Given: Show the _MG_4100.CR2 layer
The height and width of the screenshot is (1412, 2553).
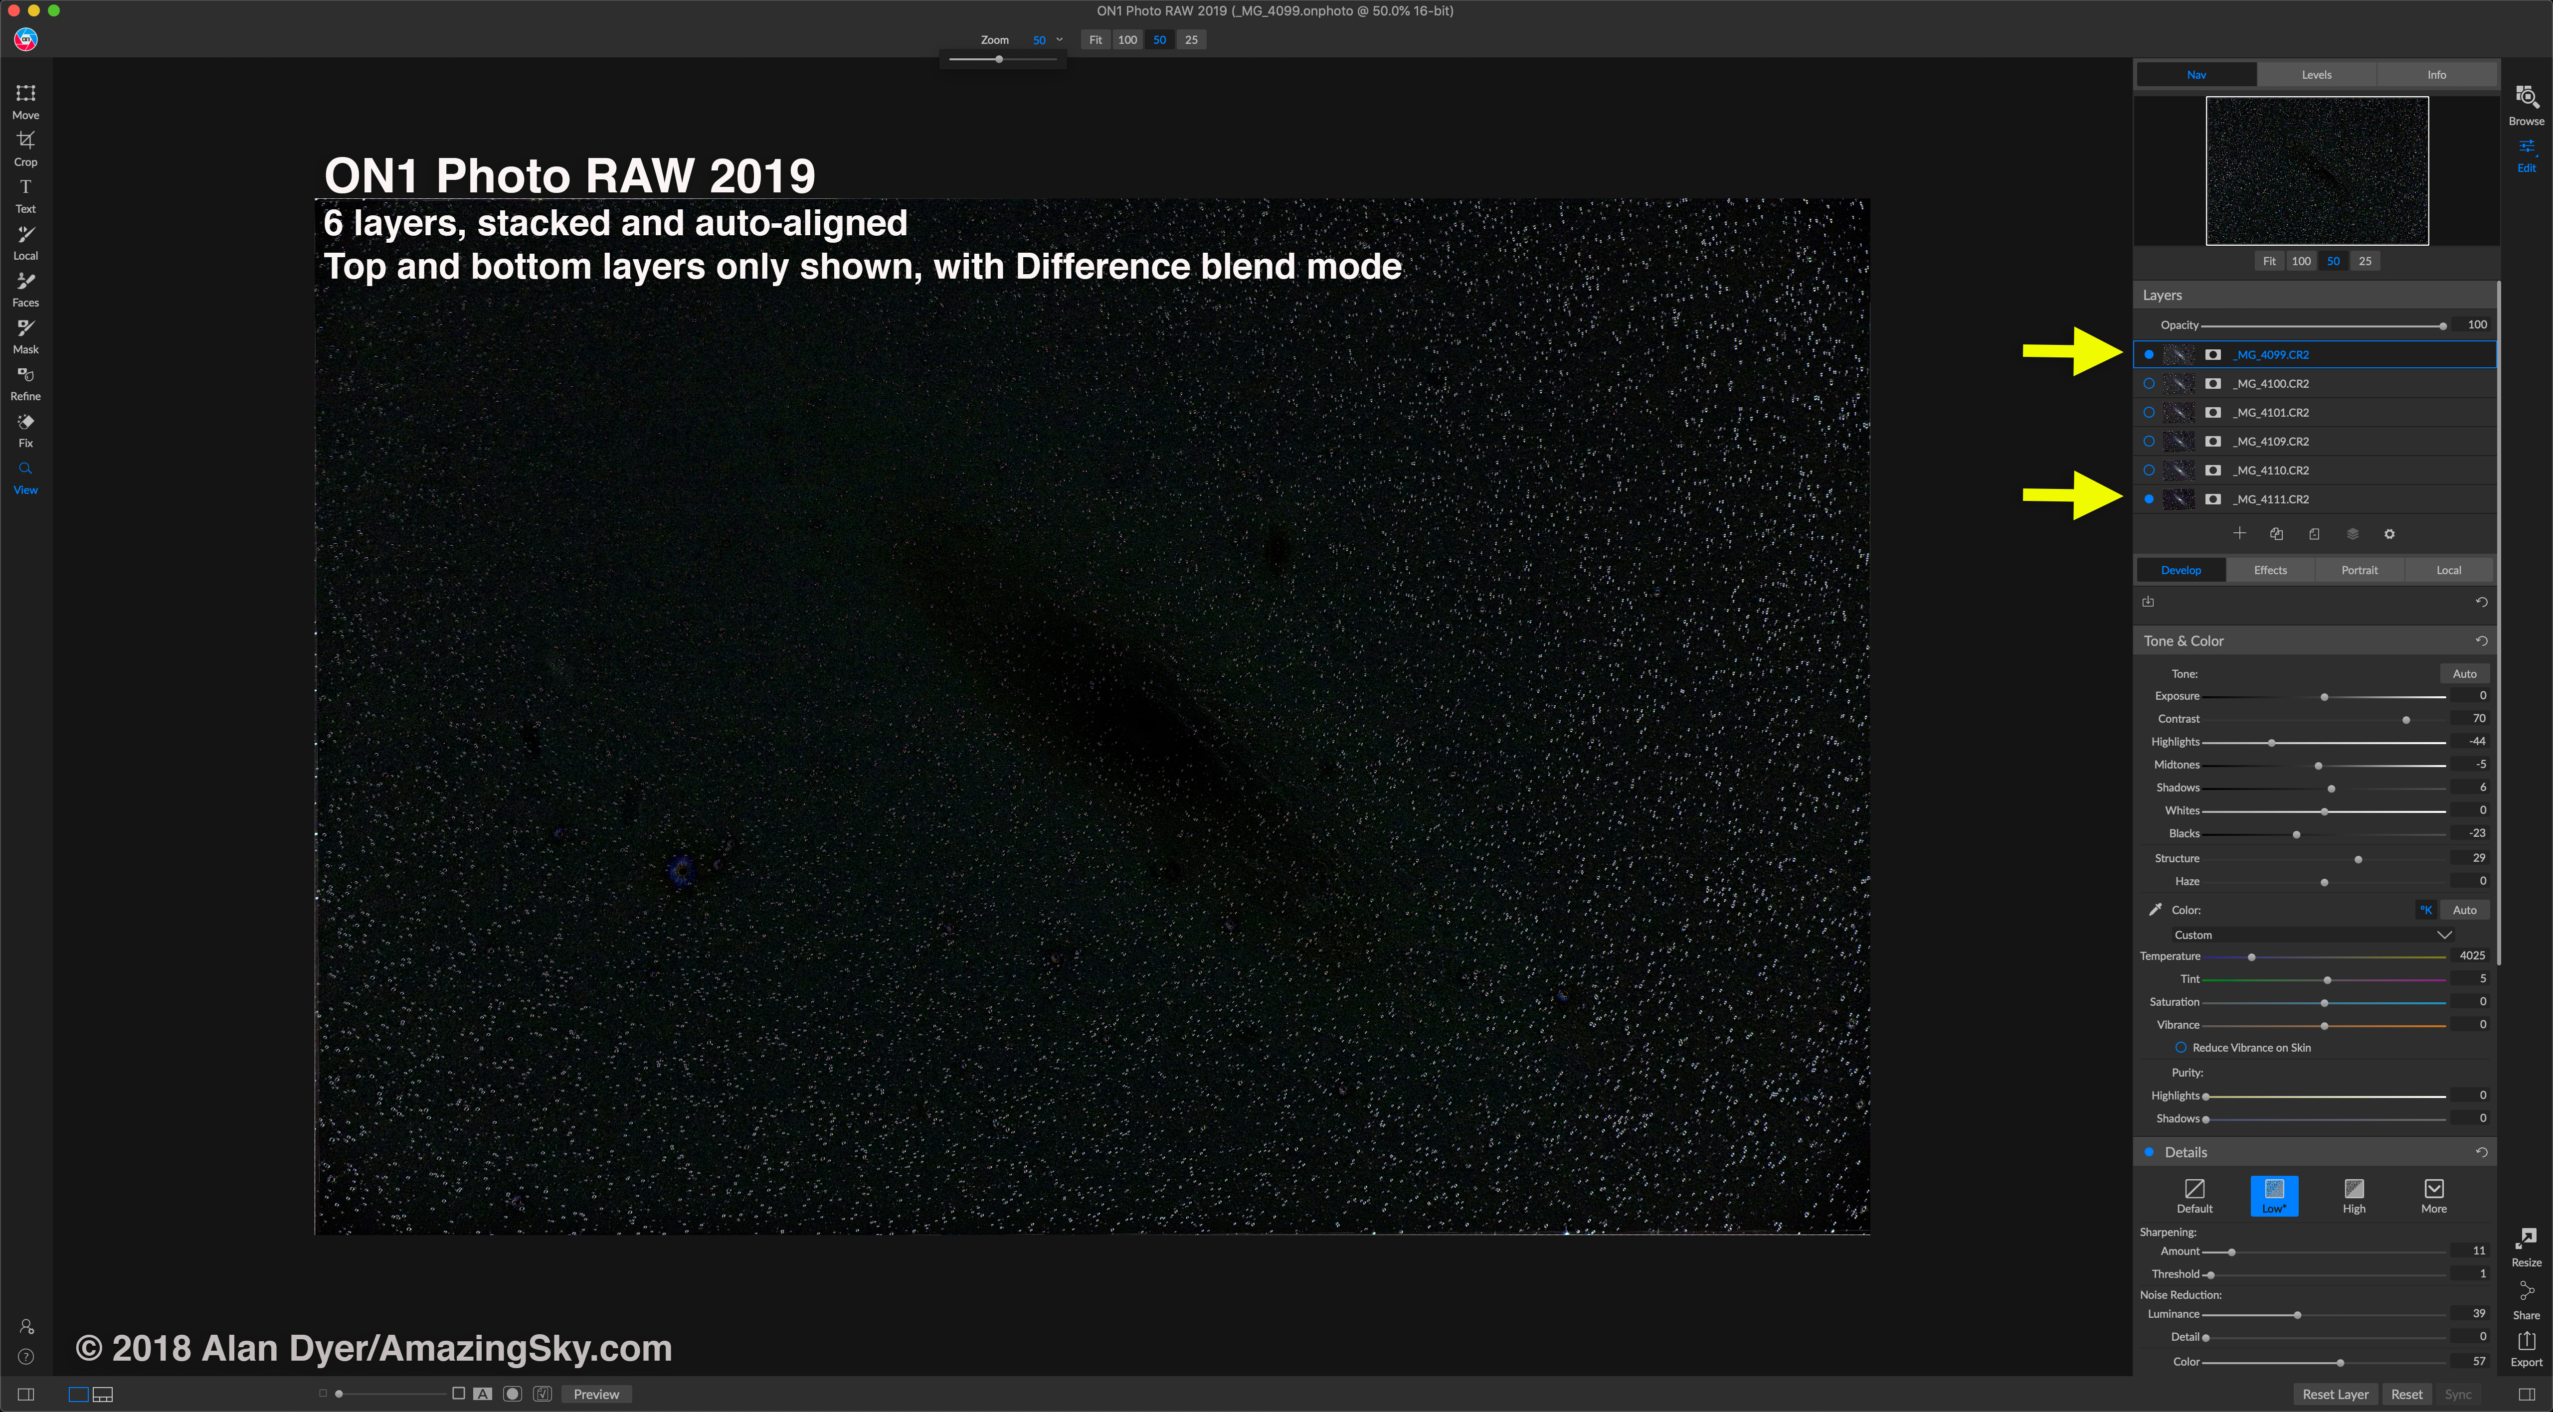Looking at the screenshot, I should point(2149,383).
